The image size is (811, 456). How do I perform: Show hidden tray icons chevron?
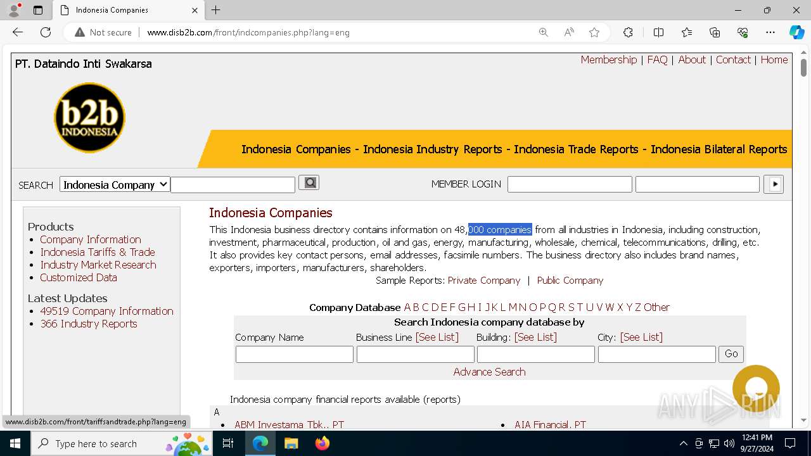(683, 443)
